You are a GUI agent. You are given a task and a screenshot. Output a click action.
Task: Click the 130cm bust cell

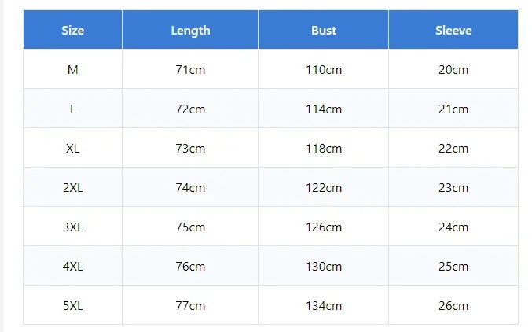[x=323, y=266]
